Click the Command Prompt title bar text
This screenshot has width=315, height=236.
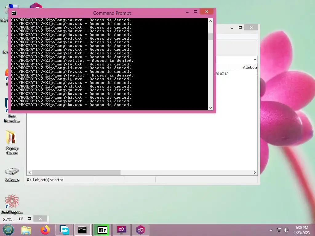112,13
